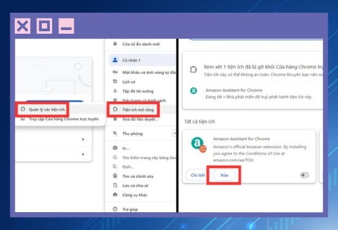Select 'Dịch...' translate entry

[x=128, y=167]
